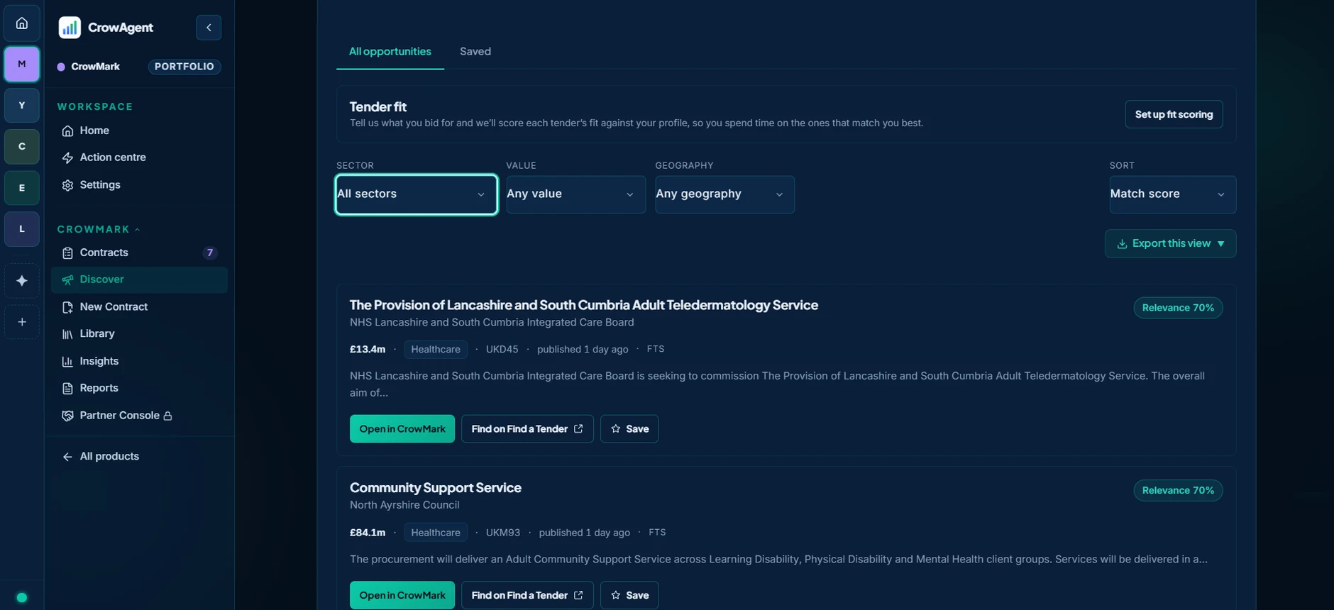
Task: Click the UKD45 region code
Action: [x=502, y=350]
